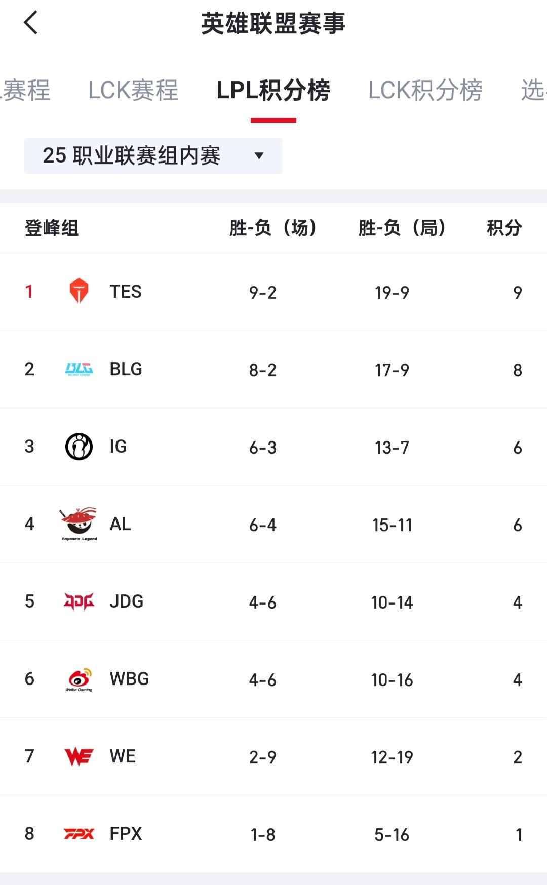Tap the 积分 column header
Screen dimensions: 547x885
point(504,228)
